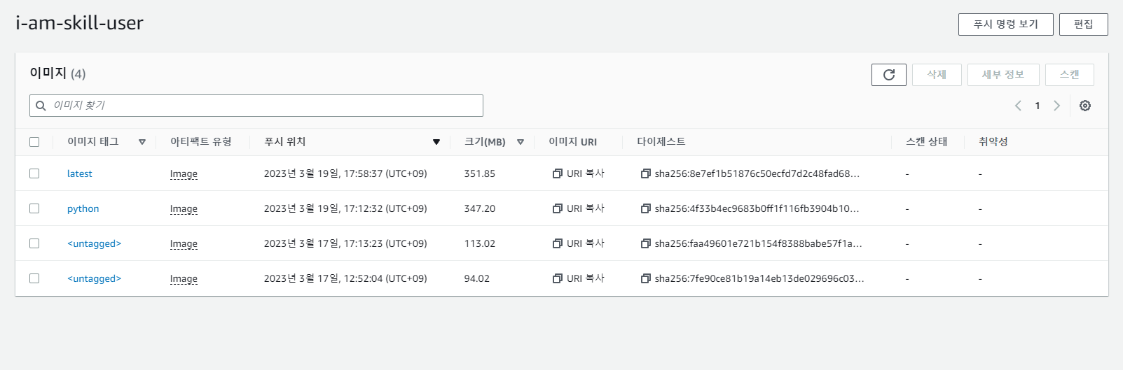This screenshot has height=370, width=1123.
Task: Click the 삭제 button
Action: click(x=937, y=75)
